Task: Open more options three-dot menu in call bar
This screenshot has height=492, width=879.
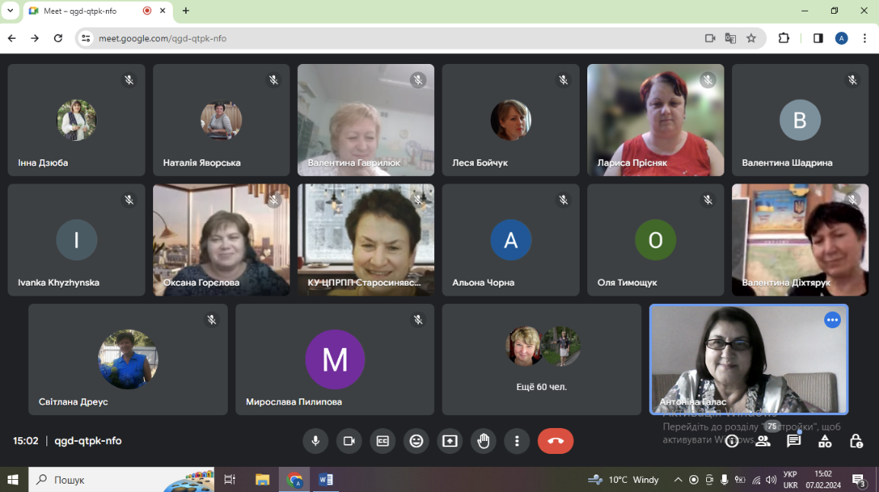Action: coord(517,441)
